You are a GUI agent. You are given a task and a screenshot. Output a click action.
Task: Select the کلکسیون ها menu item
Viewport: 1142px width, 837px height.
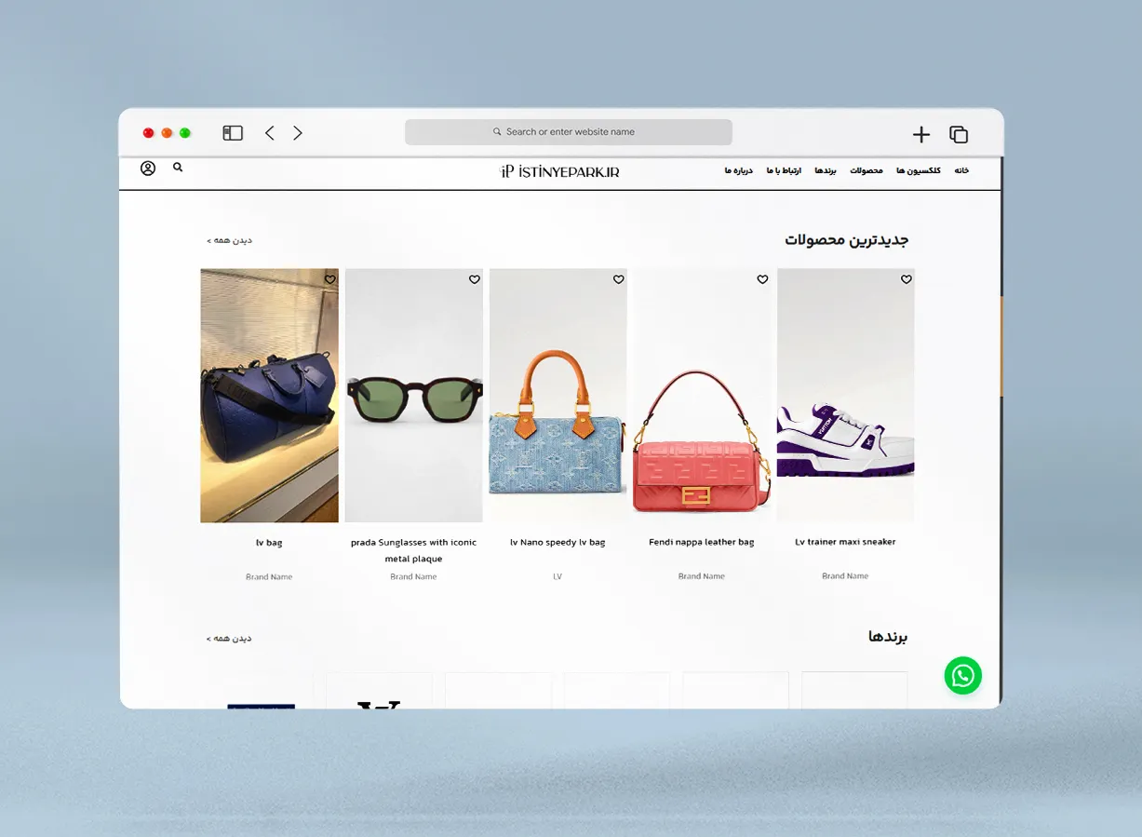click(918, 171)
